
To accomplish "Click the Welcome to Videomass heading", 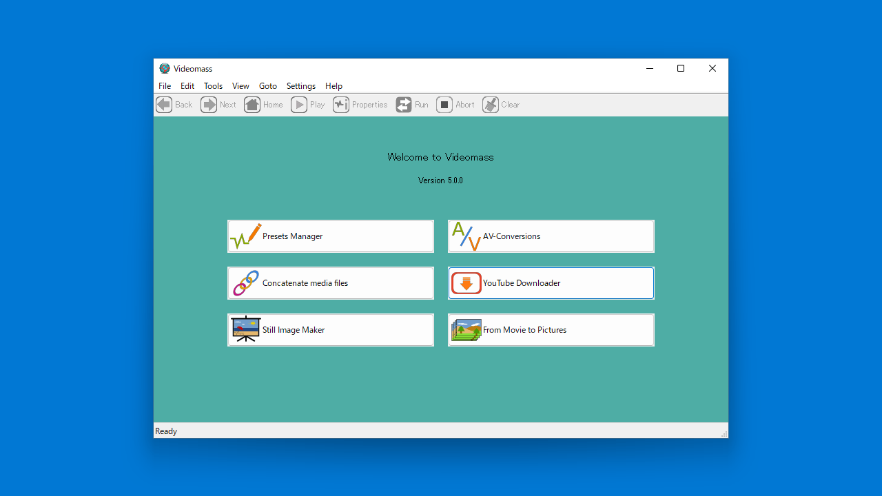I will (440, 157).
